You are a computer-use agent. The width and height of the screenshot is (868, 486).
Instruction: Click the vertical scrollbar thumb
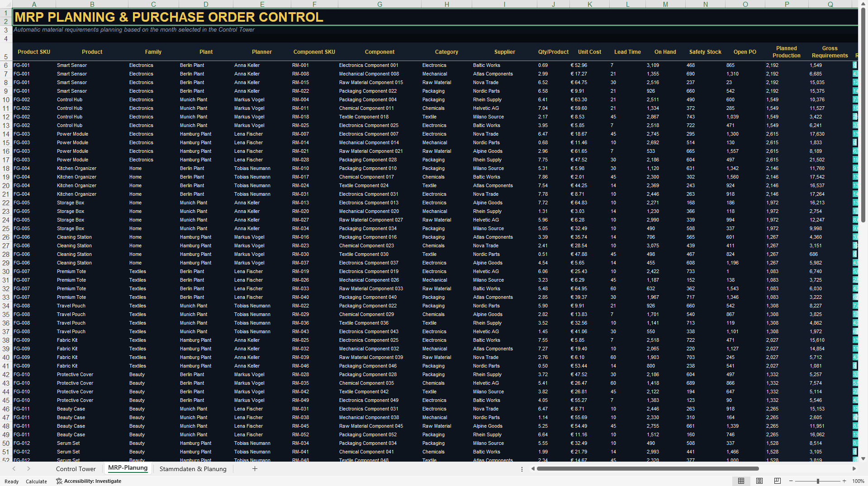click(x=863, y=115)
